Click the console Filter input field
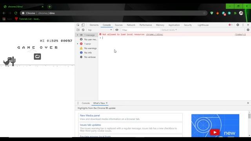This screenshot has width=251, height=141. 140,30
